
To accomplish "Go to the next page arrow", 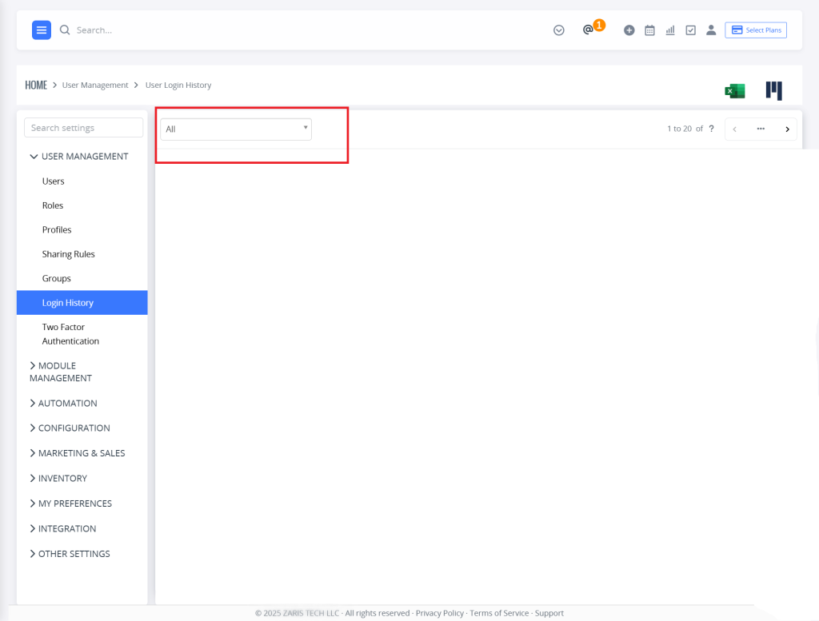I will [x=787, y=129].
